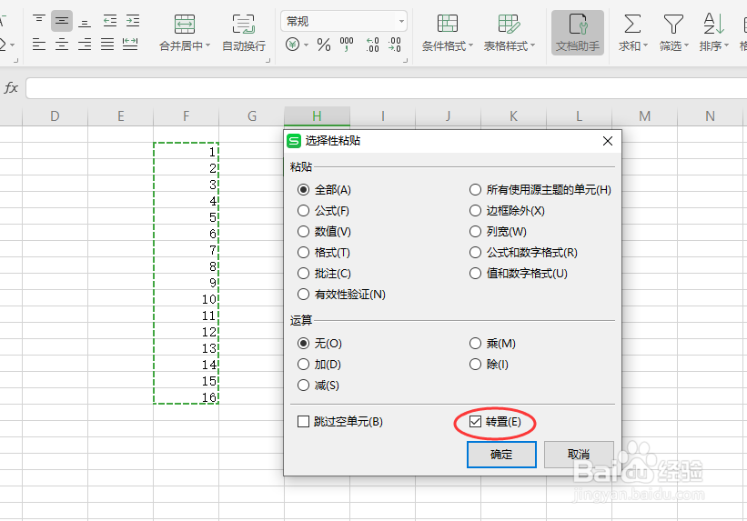This screenshot has width=747, height=521.
Task: Click the increase indent icon
Action: [133, 21]
